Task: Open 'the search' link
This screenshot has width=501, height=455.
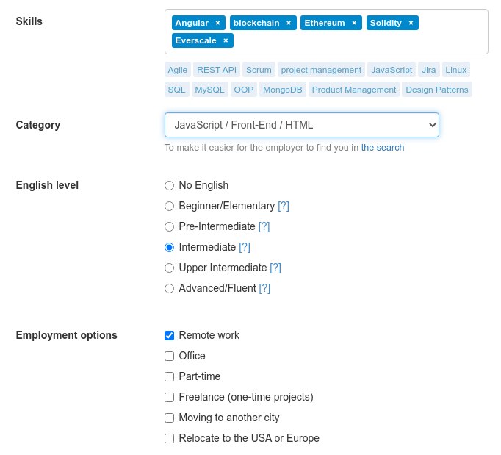Action: (x=382, y=147)
